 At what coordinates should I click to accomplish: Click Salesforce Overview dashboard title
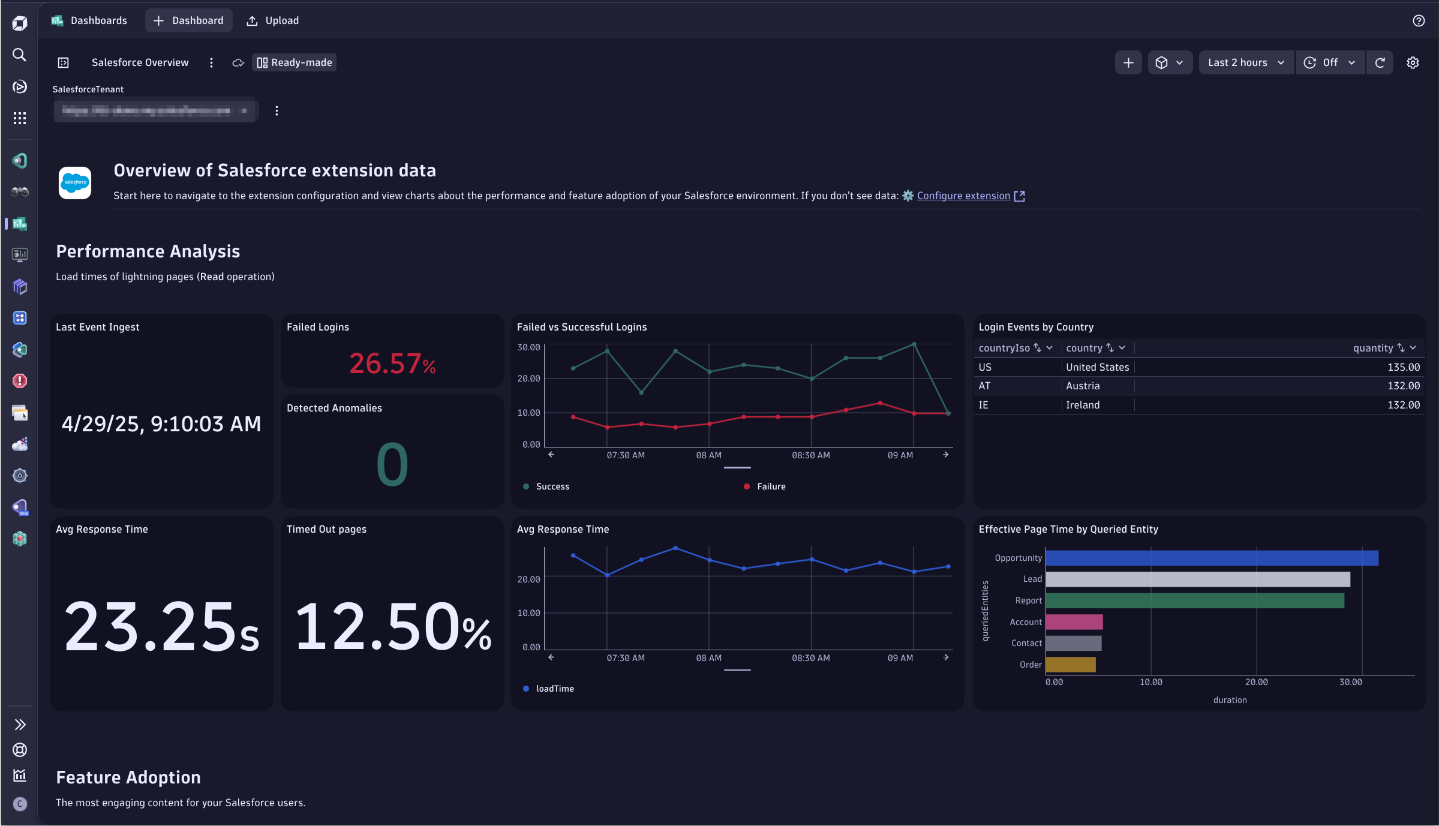140,62
